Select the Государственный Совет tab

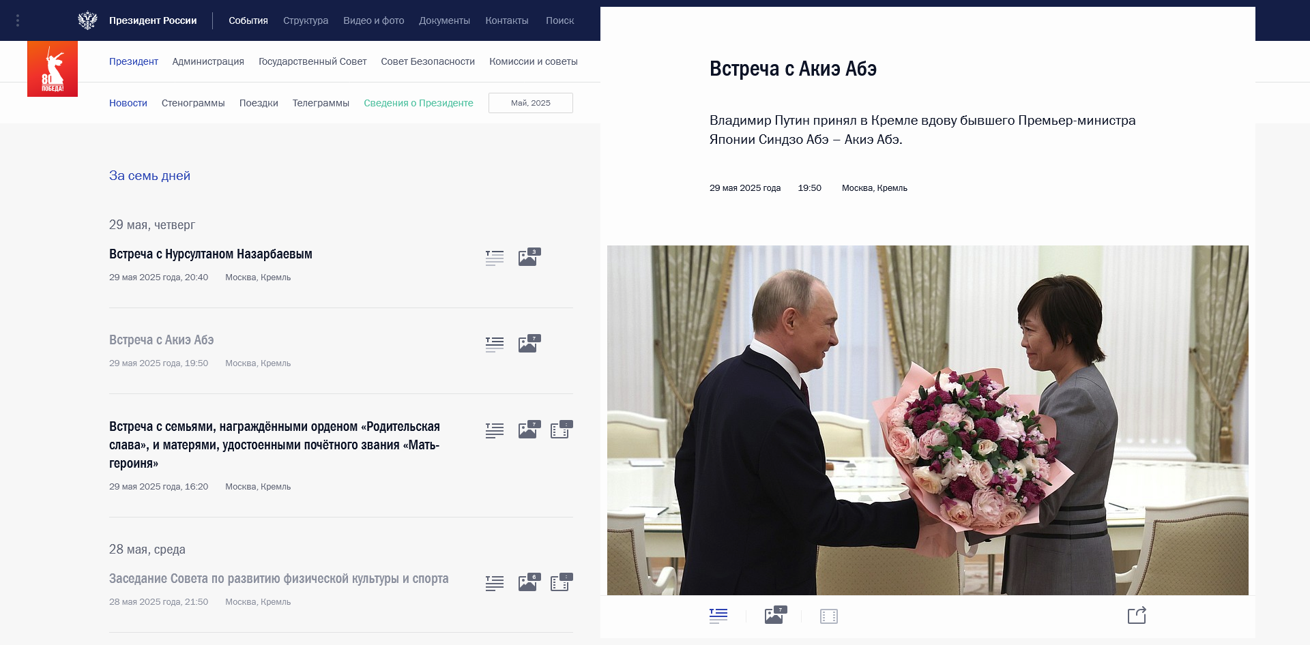312,61
